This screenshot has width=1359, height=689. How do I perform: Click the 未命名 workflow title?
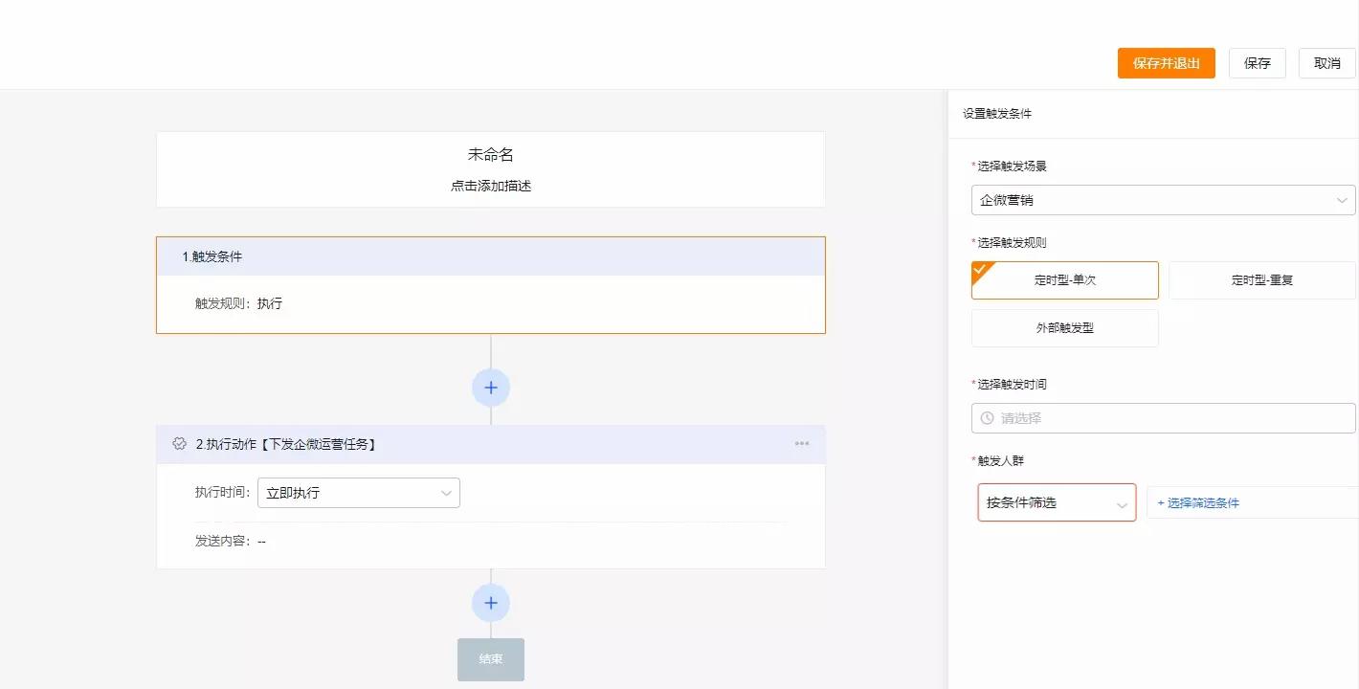click(491, 155)
